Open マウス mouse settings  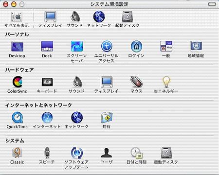[x=136, y=82]
